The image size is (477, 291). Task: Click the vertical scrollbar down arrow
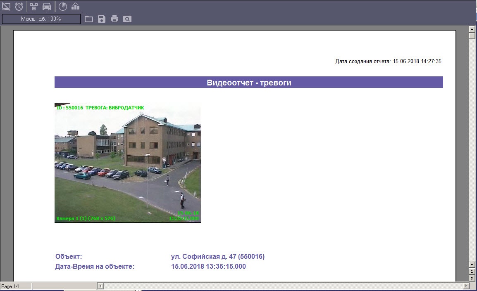point(472,264)
